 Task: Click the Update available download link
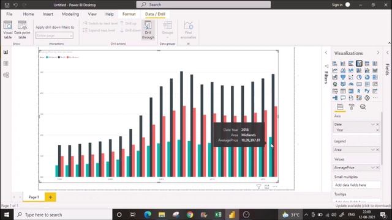tap(363, 206)
